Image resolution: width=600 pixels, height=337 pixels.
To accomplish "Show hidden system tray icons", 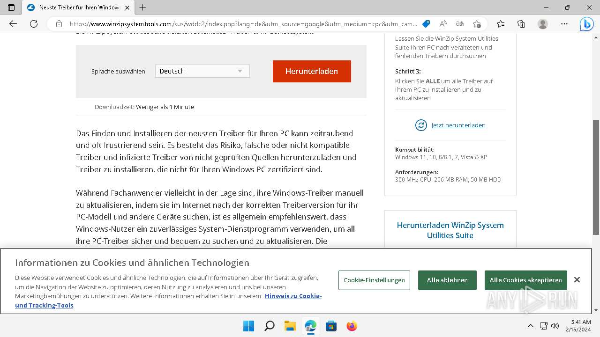I will click(530, 326).
